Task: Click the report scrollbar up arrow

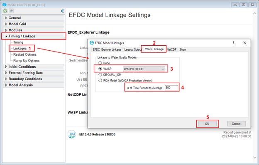Action: click(x=255, y=14)
